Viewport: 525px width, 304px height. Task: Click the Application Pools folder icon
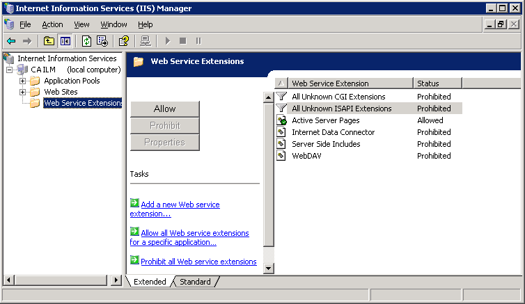coord(35,81)
